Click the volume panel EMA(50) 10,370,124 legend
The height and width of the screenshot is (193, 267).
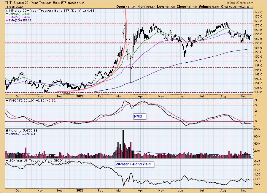pyautogui.click(x=20, y=134)
